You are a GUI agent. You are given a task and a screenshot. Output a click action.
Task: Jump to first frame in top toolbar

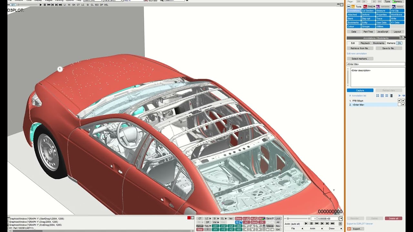(x=49, y=5)
